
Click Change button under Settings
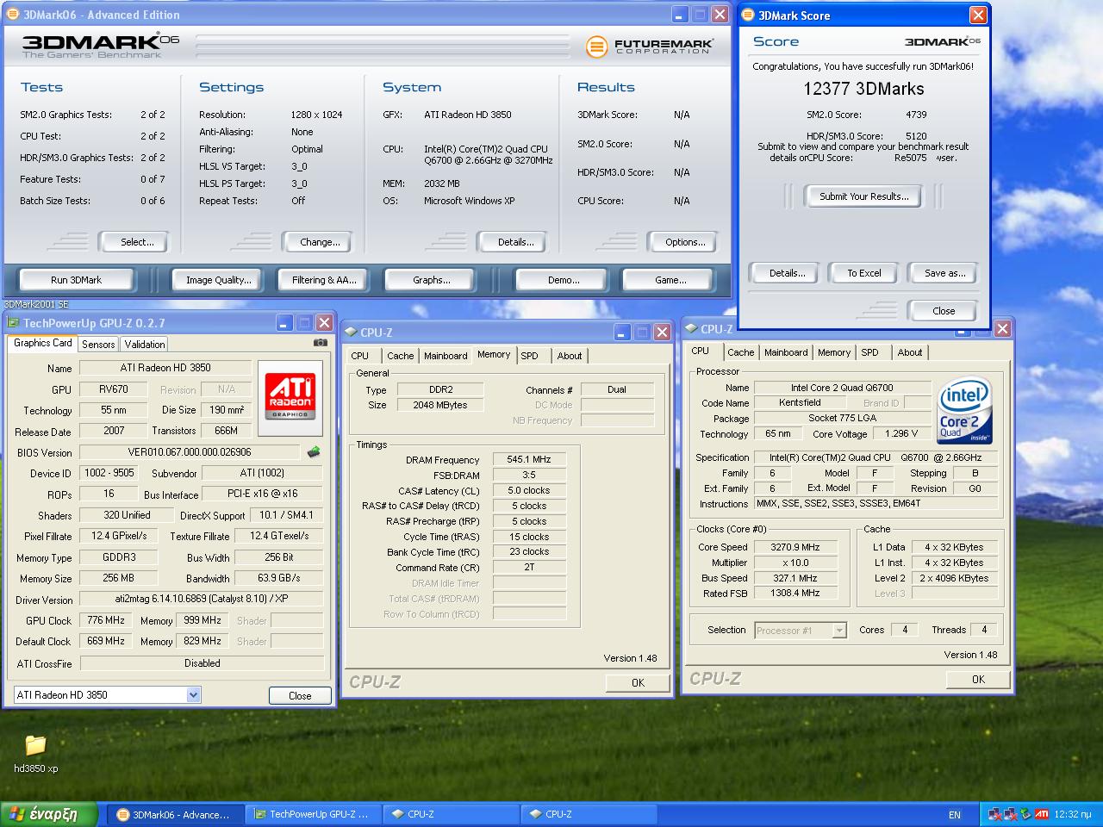(x=317, y=242)
